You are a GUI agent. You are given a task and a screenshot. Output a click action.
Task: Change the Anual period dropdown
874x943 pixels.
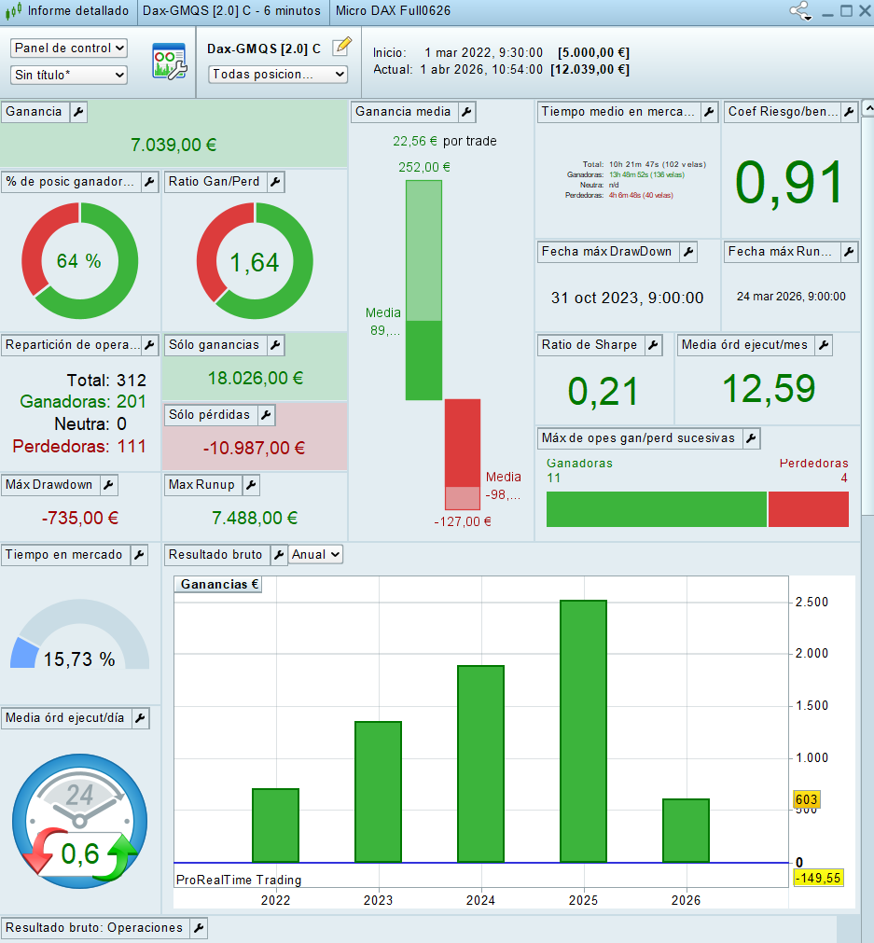pos(316,555)
